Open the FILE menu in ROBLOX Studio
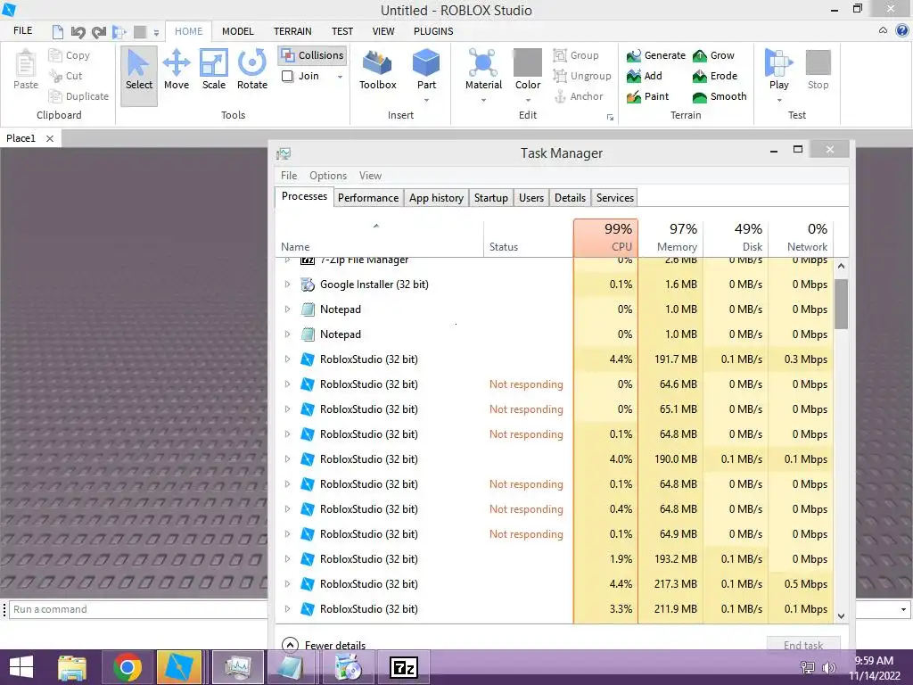The width and height of the screenshot is (913, 685). (22, 31)
